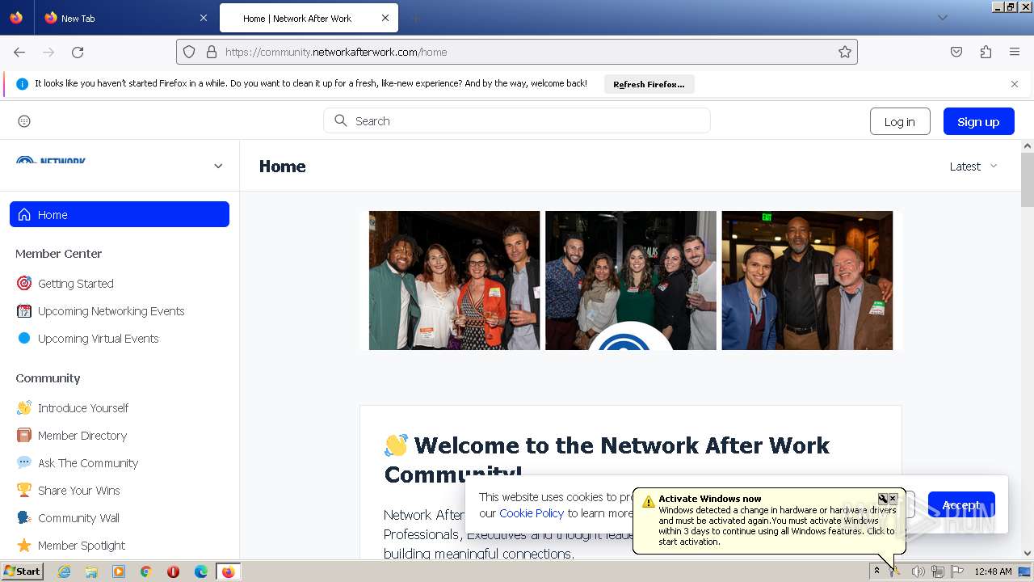Click the Upcoming Networking Events calendar icon
The height and width of the screenshot is (582, 1034).
click(24, 311)
